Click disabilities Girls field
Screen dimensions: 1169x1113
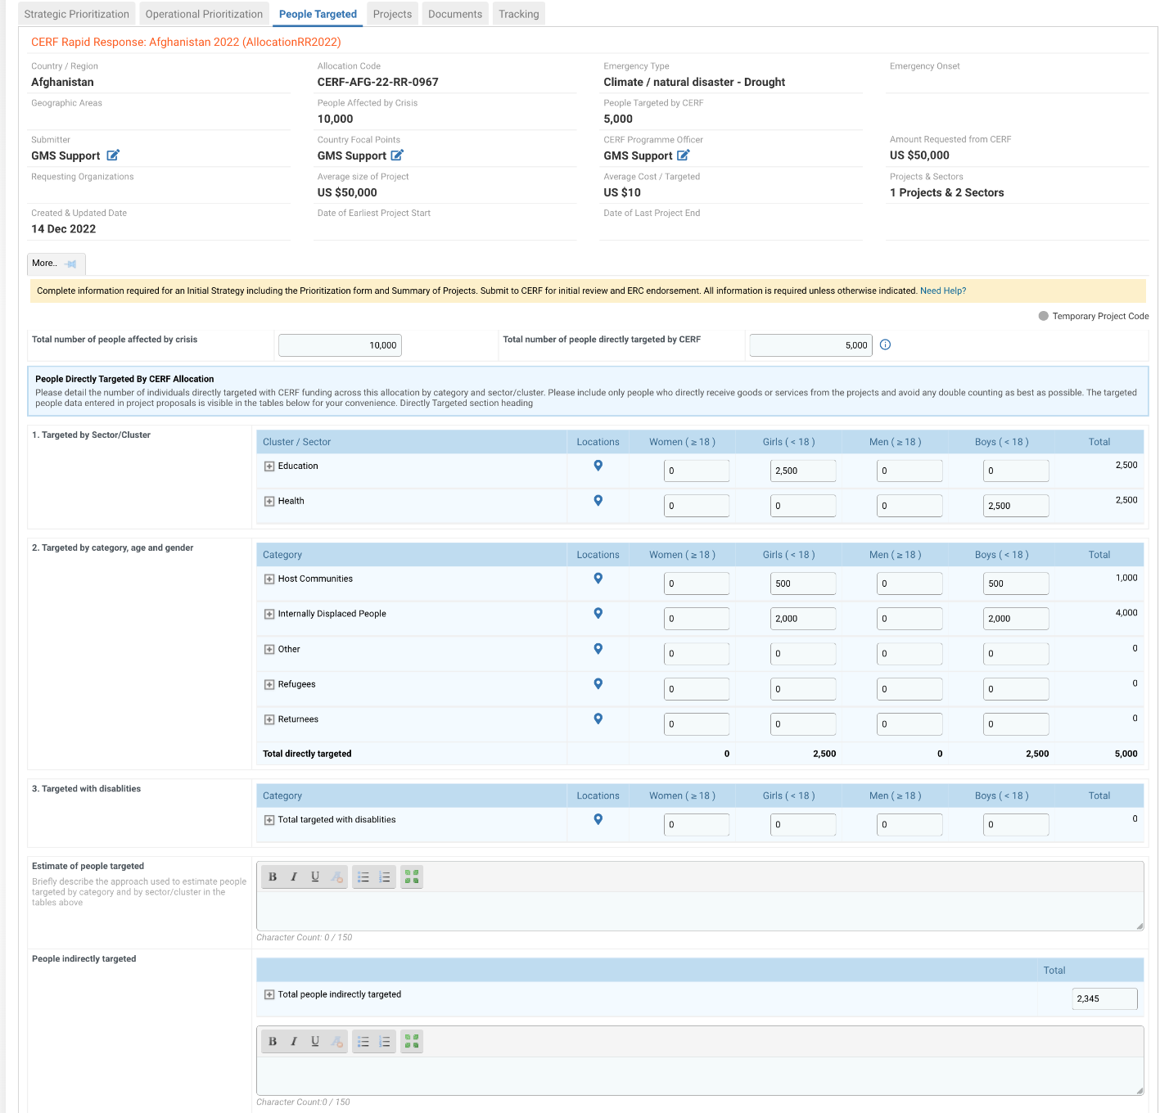(803, 825)
